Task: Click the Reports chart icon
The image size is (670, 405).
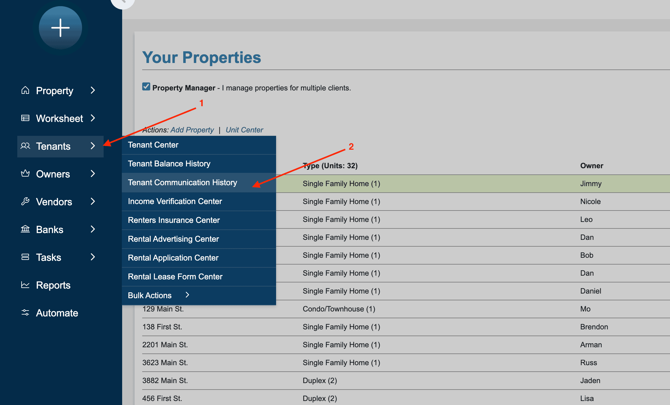Action: point(25,285)
